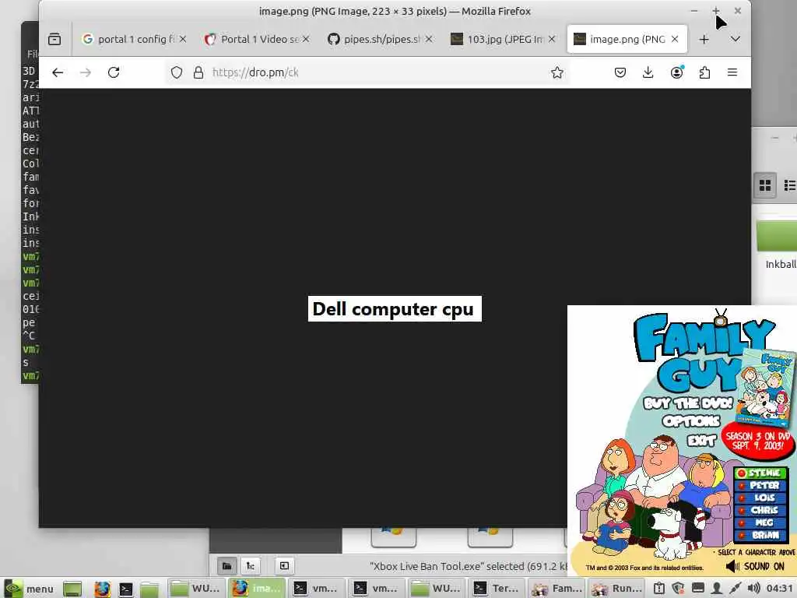Close the 'Portal 1 Video' tab
This screenshot has width=797, height=598.
pyautogui.click(x=306, y=39)
